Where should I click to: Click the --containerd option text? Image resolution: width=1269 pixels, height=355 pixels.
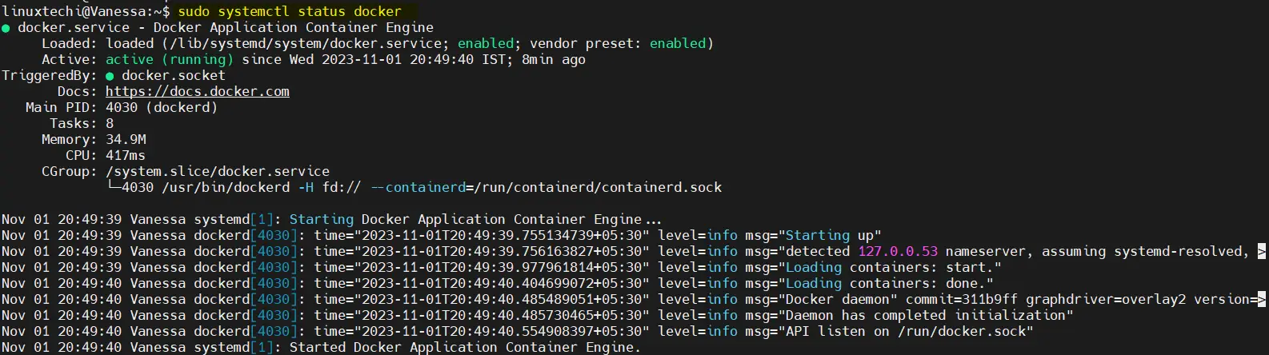[x=418, y=187]
